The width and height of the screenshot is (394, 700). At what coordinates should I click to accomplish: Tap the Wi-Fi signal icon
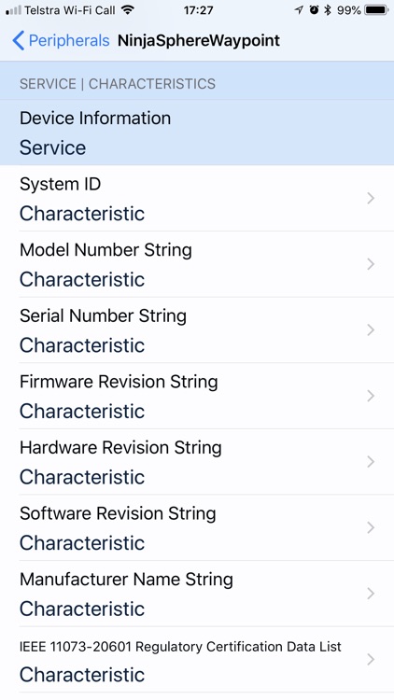(x=128, y=10)
